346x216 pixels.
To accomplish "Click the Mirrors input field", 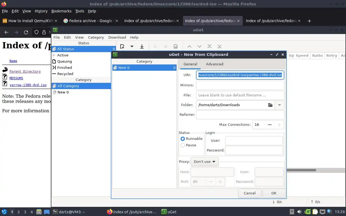I will point(240,85).
